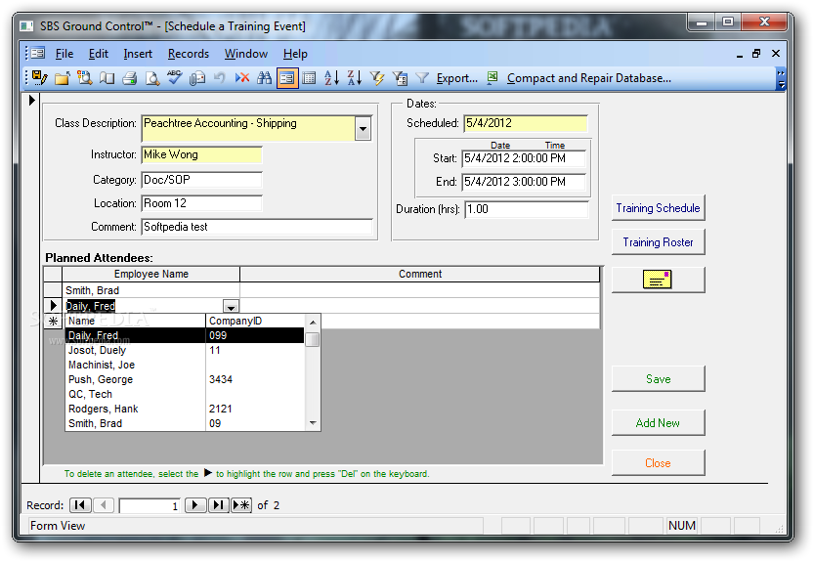Click the orange Close button

tap(658, 463)
